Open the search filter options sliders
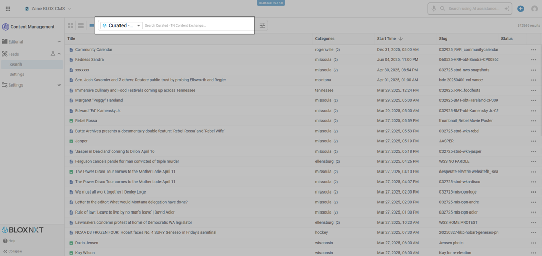 pyautogui.click(x=263, y=25)
